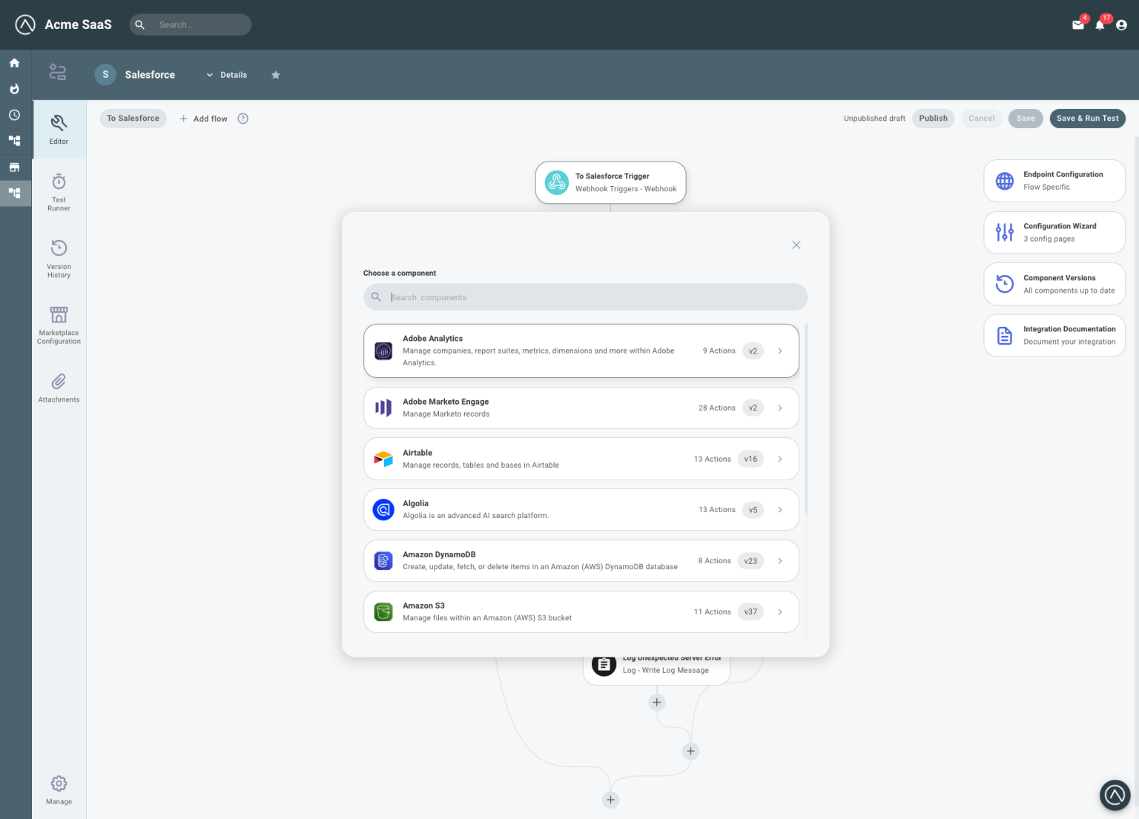
Task: Open the Component Versions card
Action: (x=1054, y=284)
